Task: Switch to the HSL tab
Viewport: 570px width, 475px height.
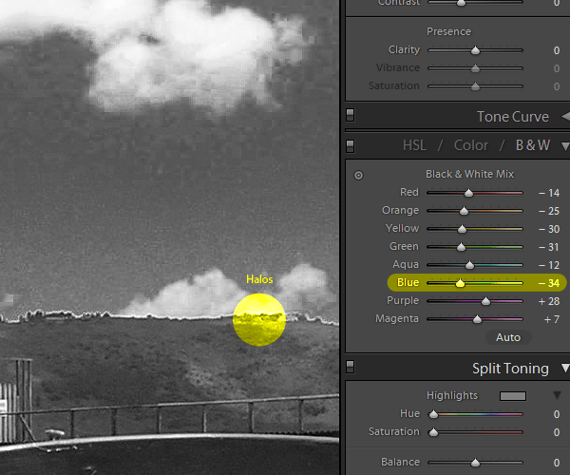Action: pos(414,145)
